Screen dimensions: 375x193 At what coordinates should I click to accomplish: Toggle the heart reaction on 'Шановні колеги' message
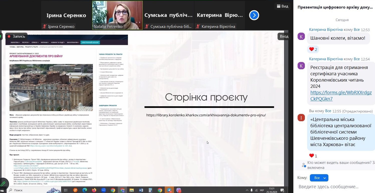pos(313,49)
